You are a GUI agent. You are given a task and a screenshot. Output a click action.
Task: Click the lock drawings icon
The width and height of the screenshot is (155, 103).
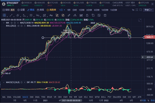[x=87, y=15]
